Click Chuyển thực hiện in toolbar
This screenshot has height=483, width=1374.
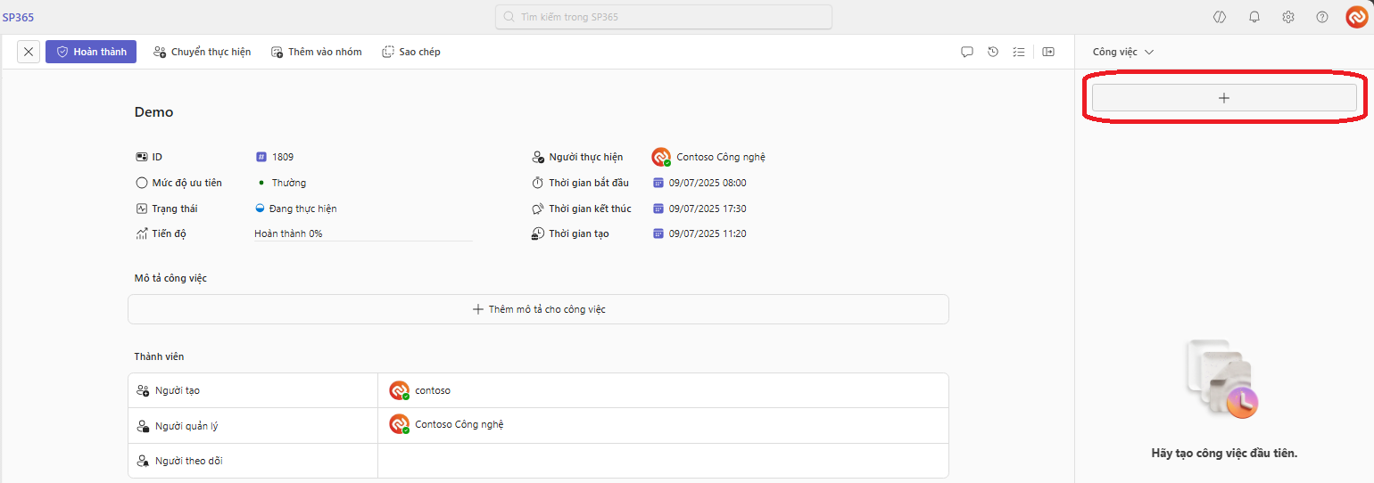pos(202,52)
